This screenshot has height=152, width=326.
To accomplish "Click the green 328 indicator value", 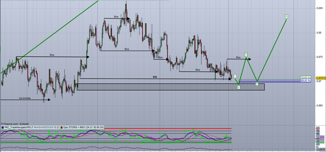I will (322, 142).
